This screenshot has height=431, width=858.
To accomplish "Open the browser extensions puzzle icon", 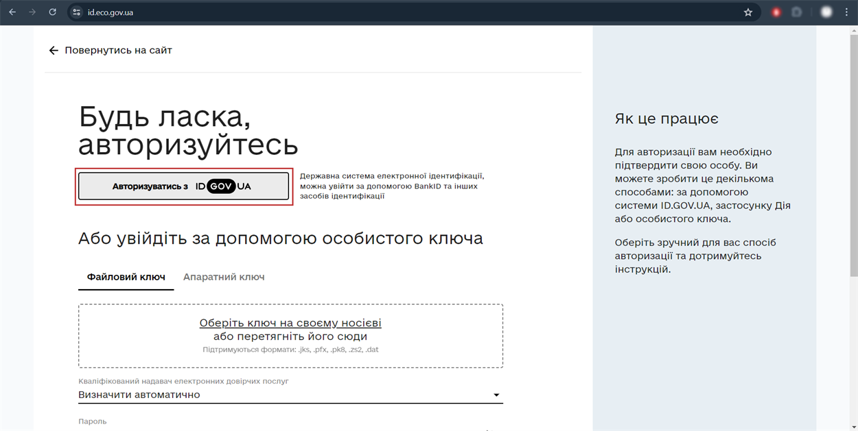I will pyautogui.click(x=797, y=12).
